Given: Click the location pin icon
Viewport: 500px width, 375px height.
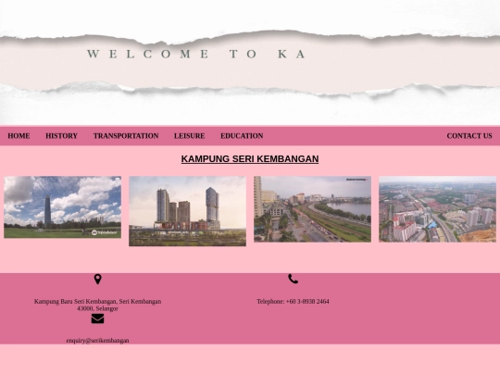Looking at the screenshot, I should click(x=97, y=279).
